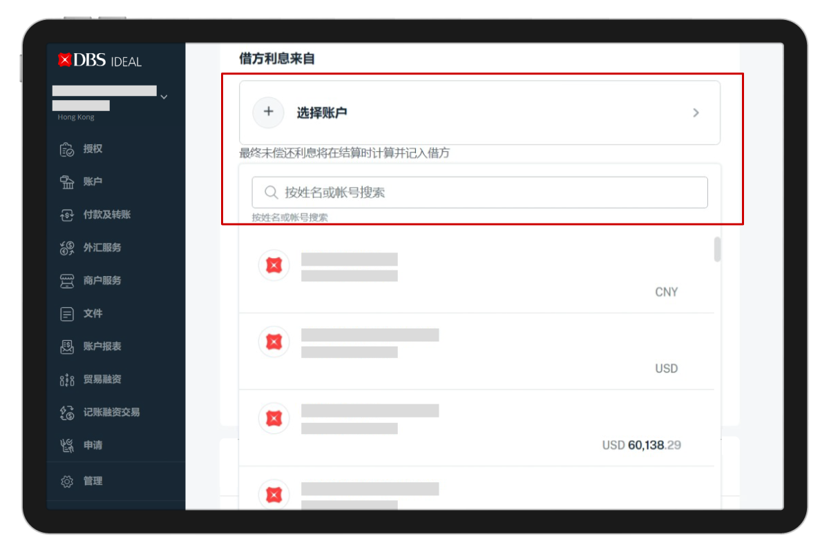Click the 付款及转账 transfer icon

[x=67, y=215]
